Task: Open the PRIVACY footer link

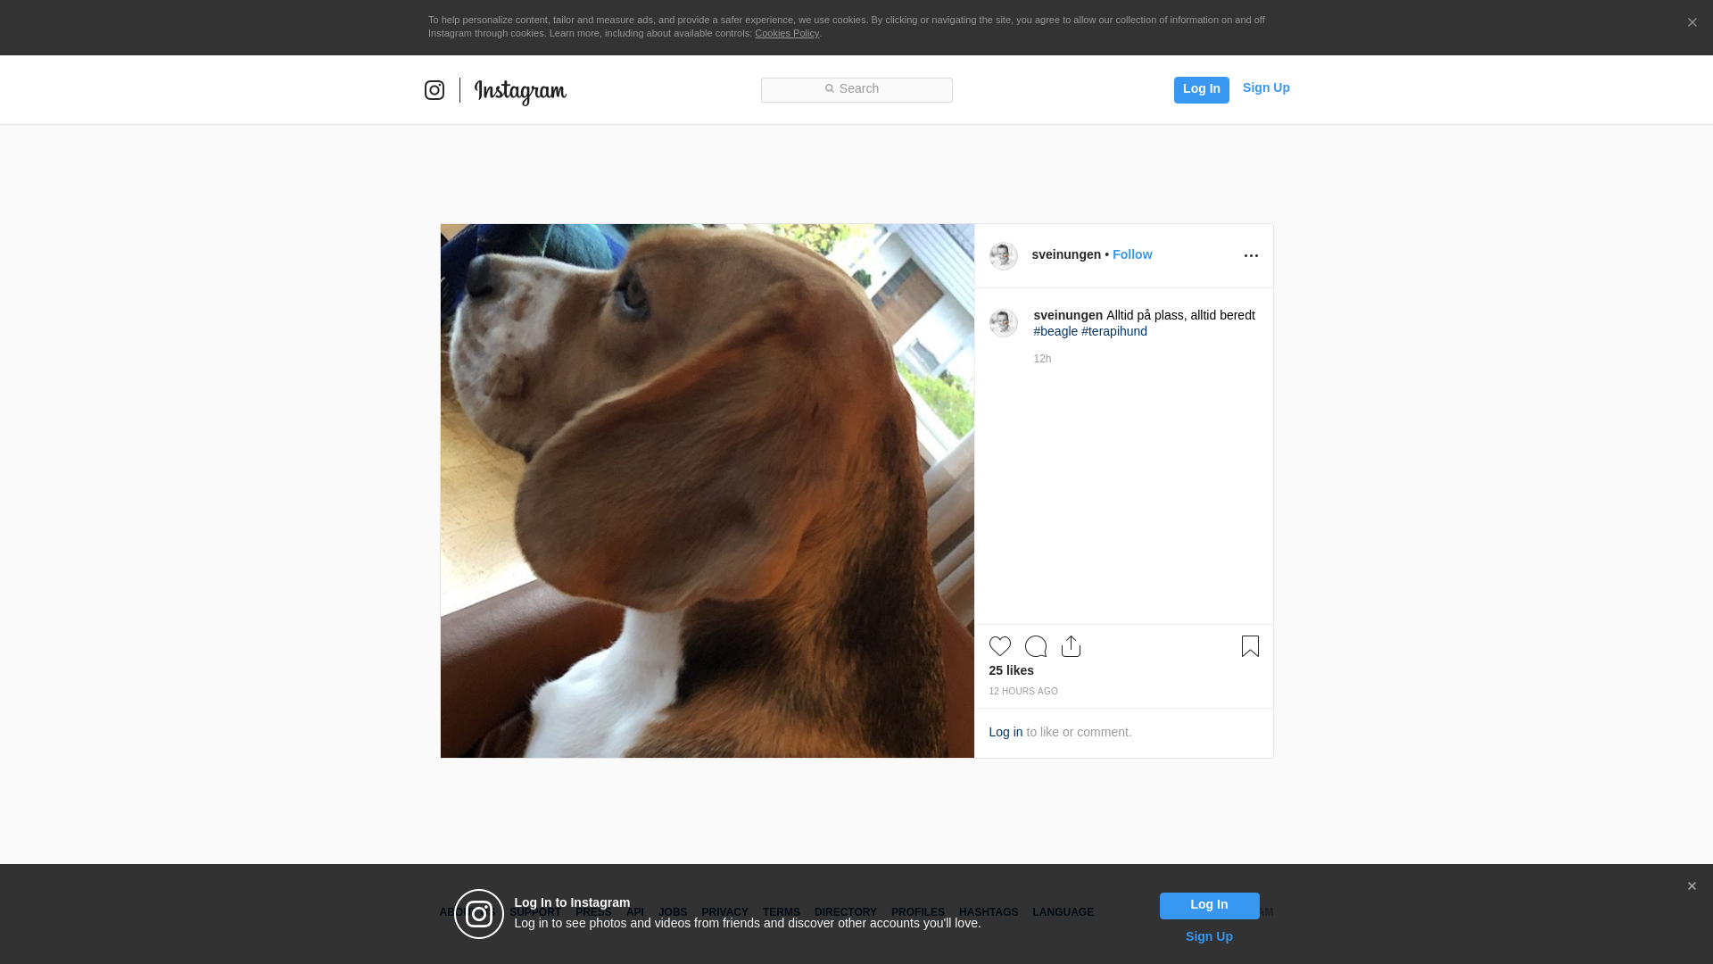Action: [724, 912]
